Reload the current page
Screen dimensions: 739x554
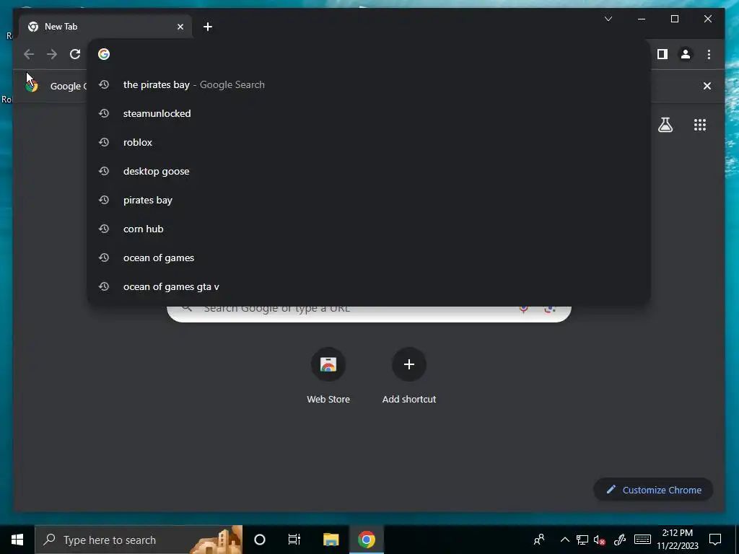click(x=75, y=54)
